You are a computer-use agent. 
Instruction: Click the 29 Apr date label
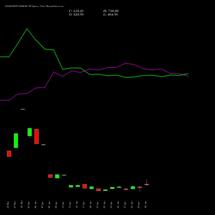(138, 205)
